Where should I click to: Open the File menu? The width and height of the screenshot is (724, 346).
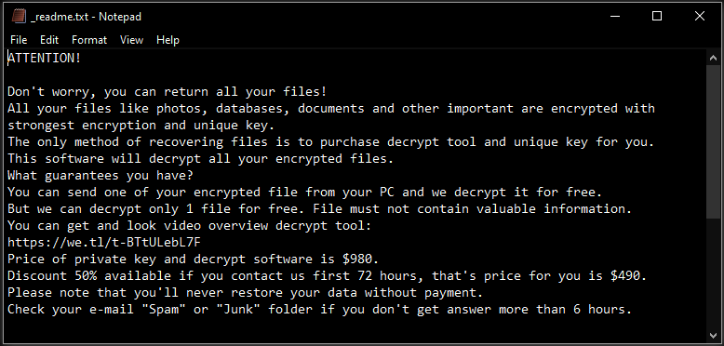(x=19, y=40)
